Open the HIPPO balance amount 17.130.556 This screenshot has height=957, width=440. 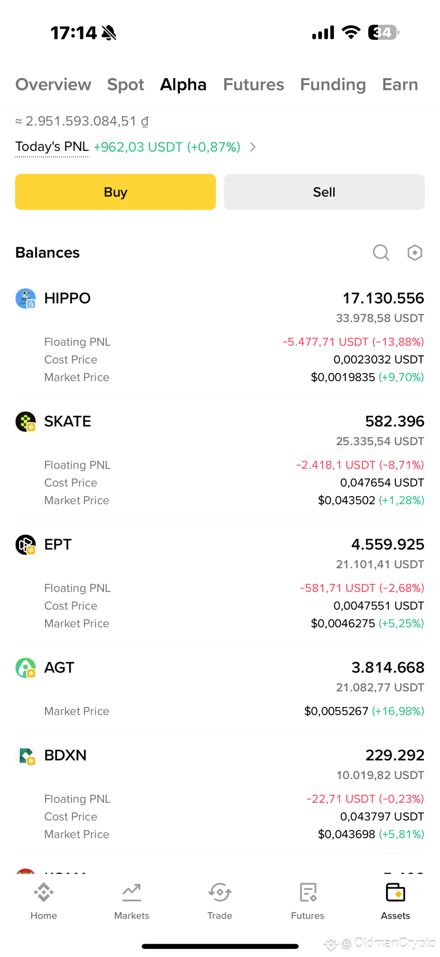(x=383, y=298)
